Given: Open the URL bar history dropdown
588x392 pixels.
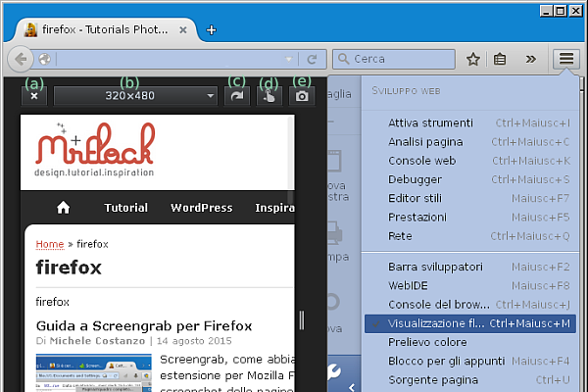Looking at the screenshot, I should coord(289,59).
